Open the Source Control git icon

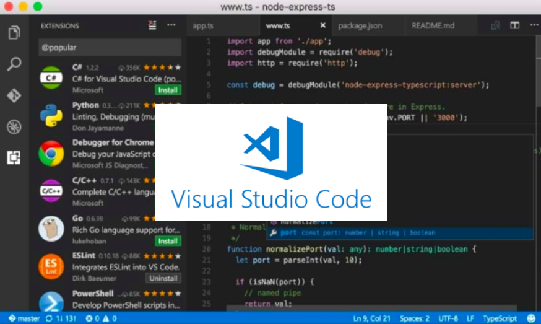coord(14,95)
